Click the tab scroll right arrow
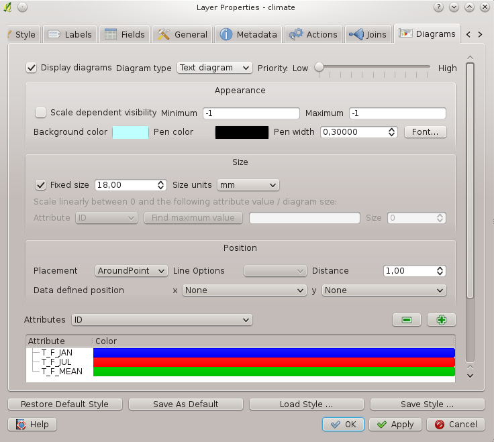The width and height of the screenshot is (494, 442). click(483, 34)
